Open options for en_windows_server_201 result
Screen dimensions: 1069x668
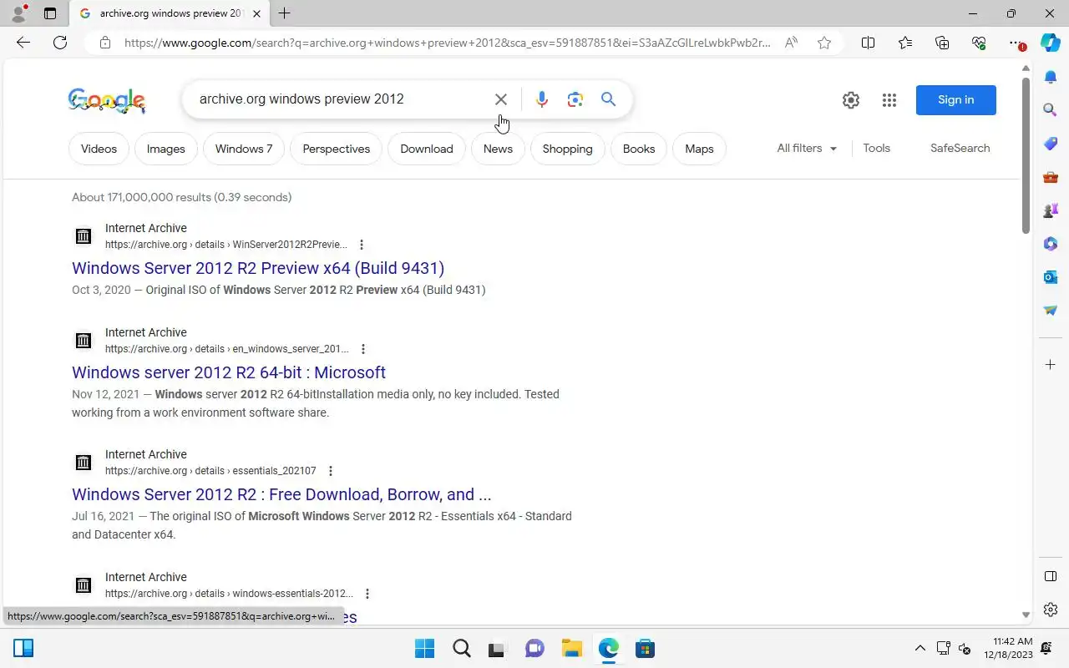(362, 349)
